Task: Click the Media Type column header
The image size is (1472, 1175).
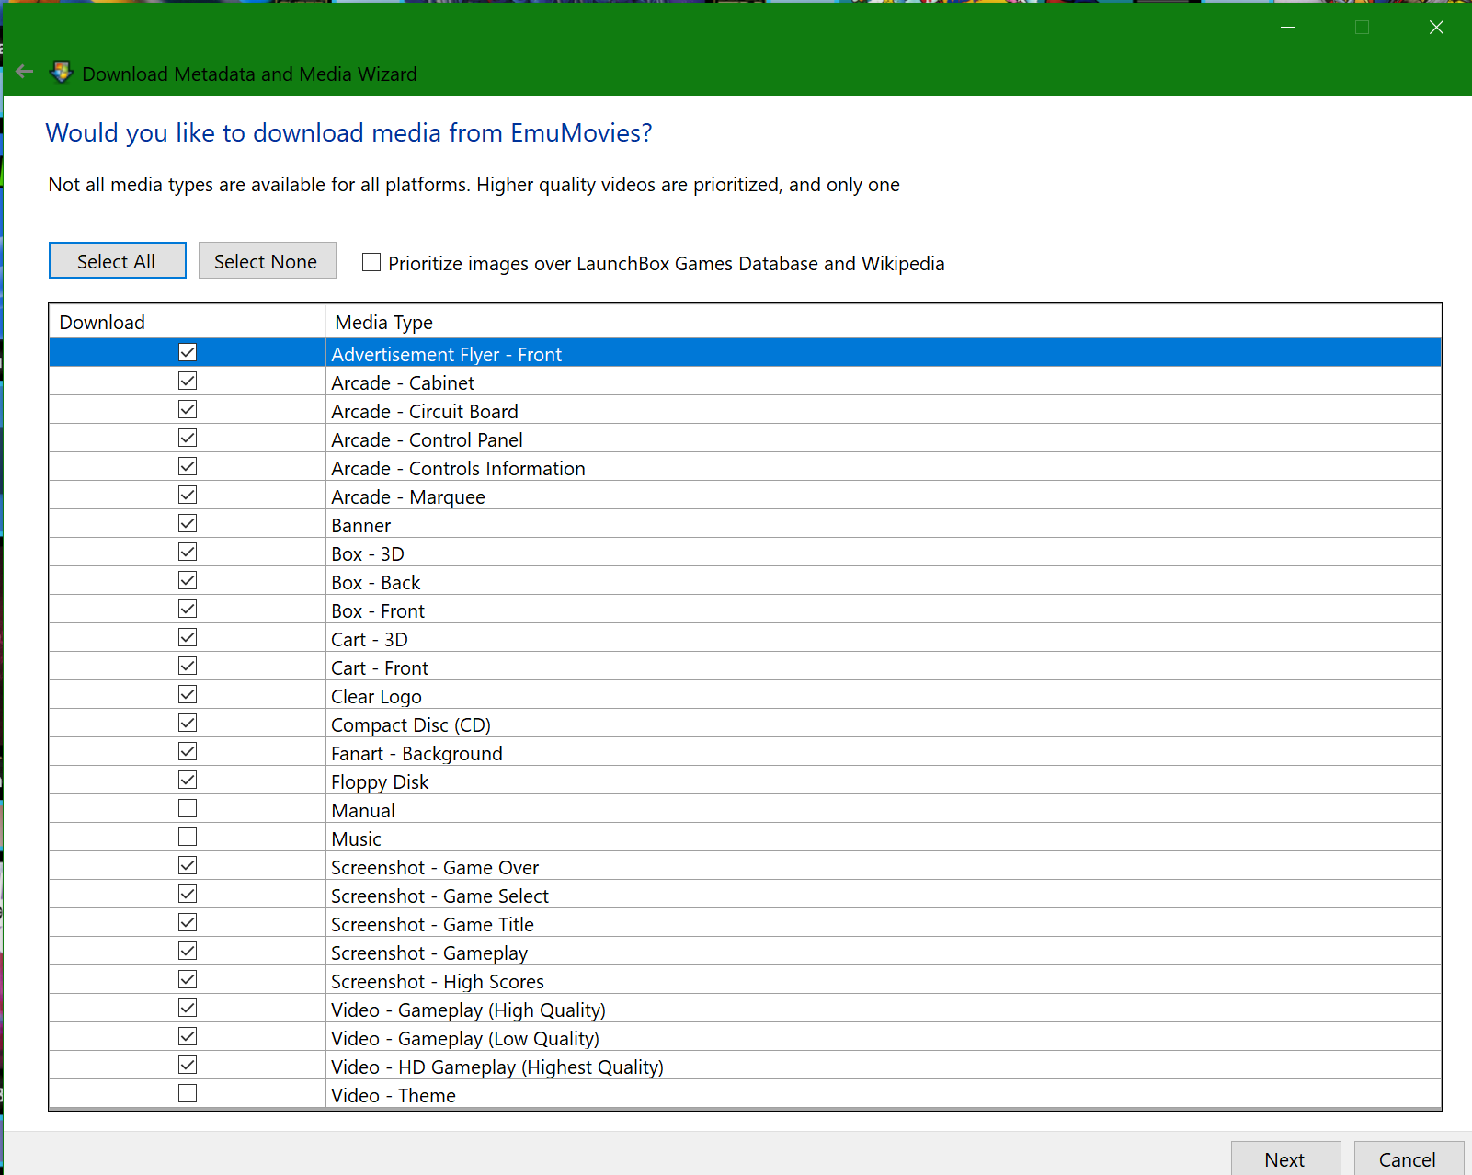Action: point(884,322)
